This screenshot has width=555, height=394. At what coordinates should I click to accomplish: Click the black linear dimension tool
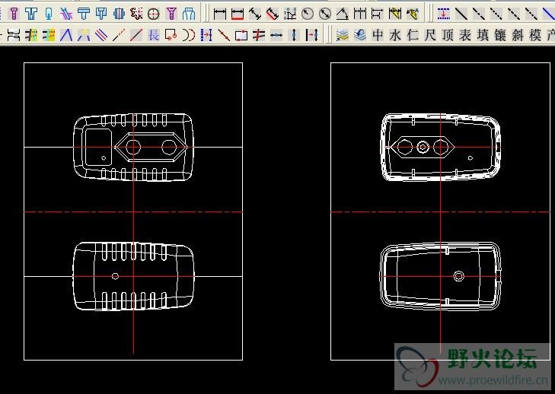click(x=220, y=14)
